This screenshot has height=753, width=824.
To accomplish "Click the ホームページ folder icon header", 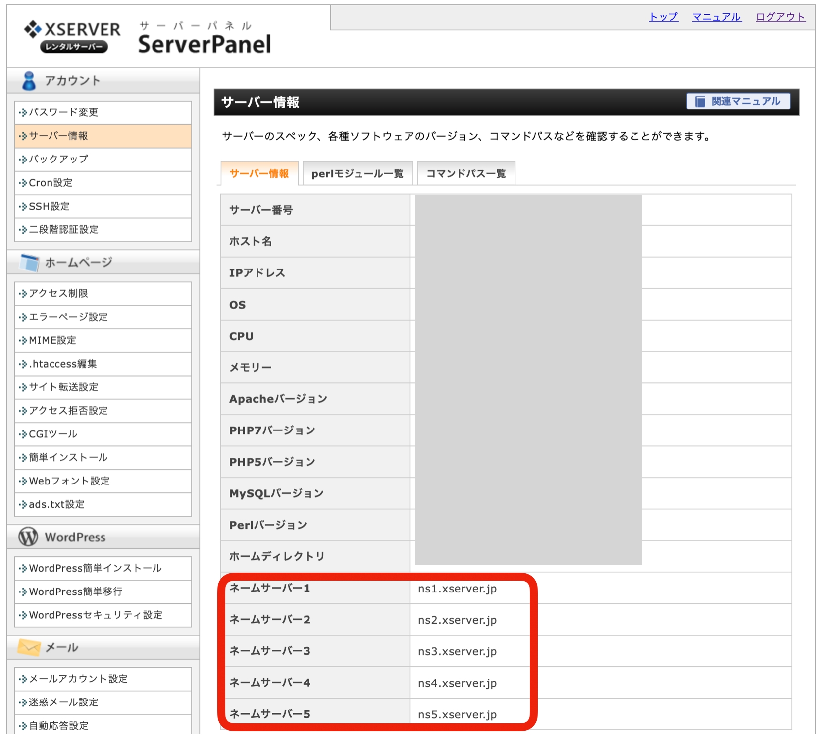I will tap(30, 263).
